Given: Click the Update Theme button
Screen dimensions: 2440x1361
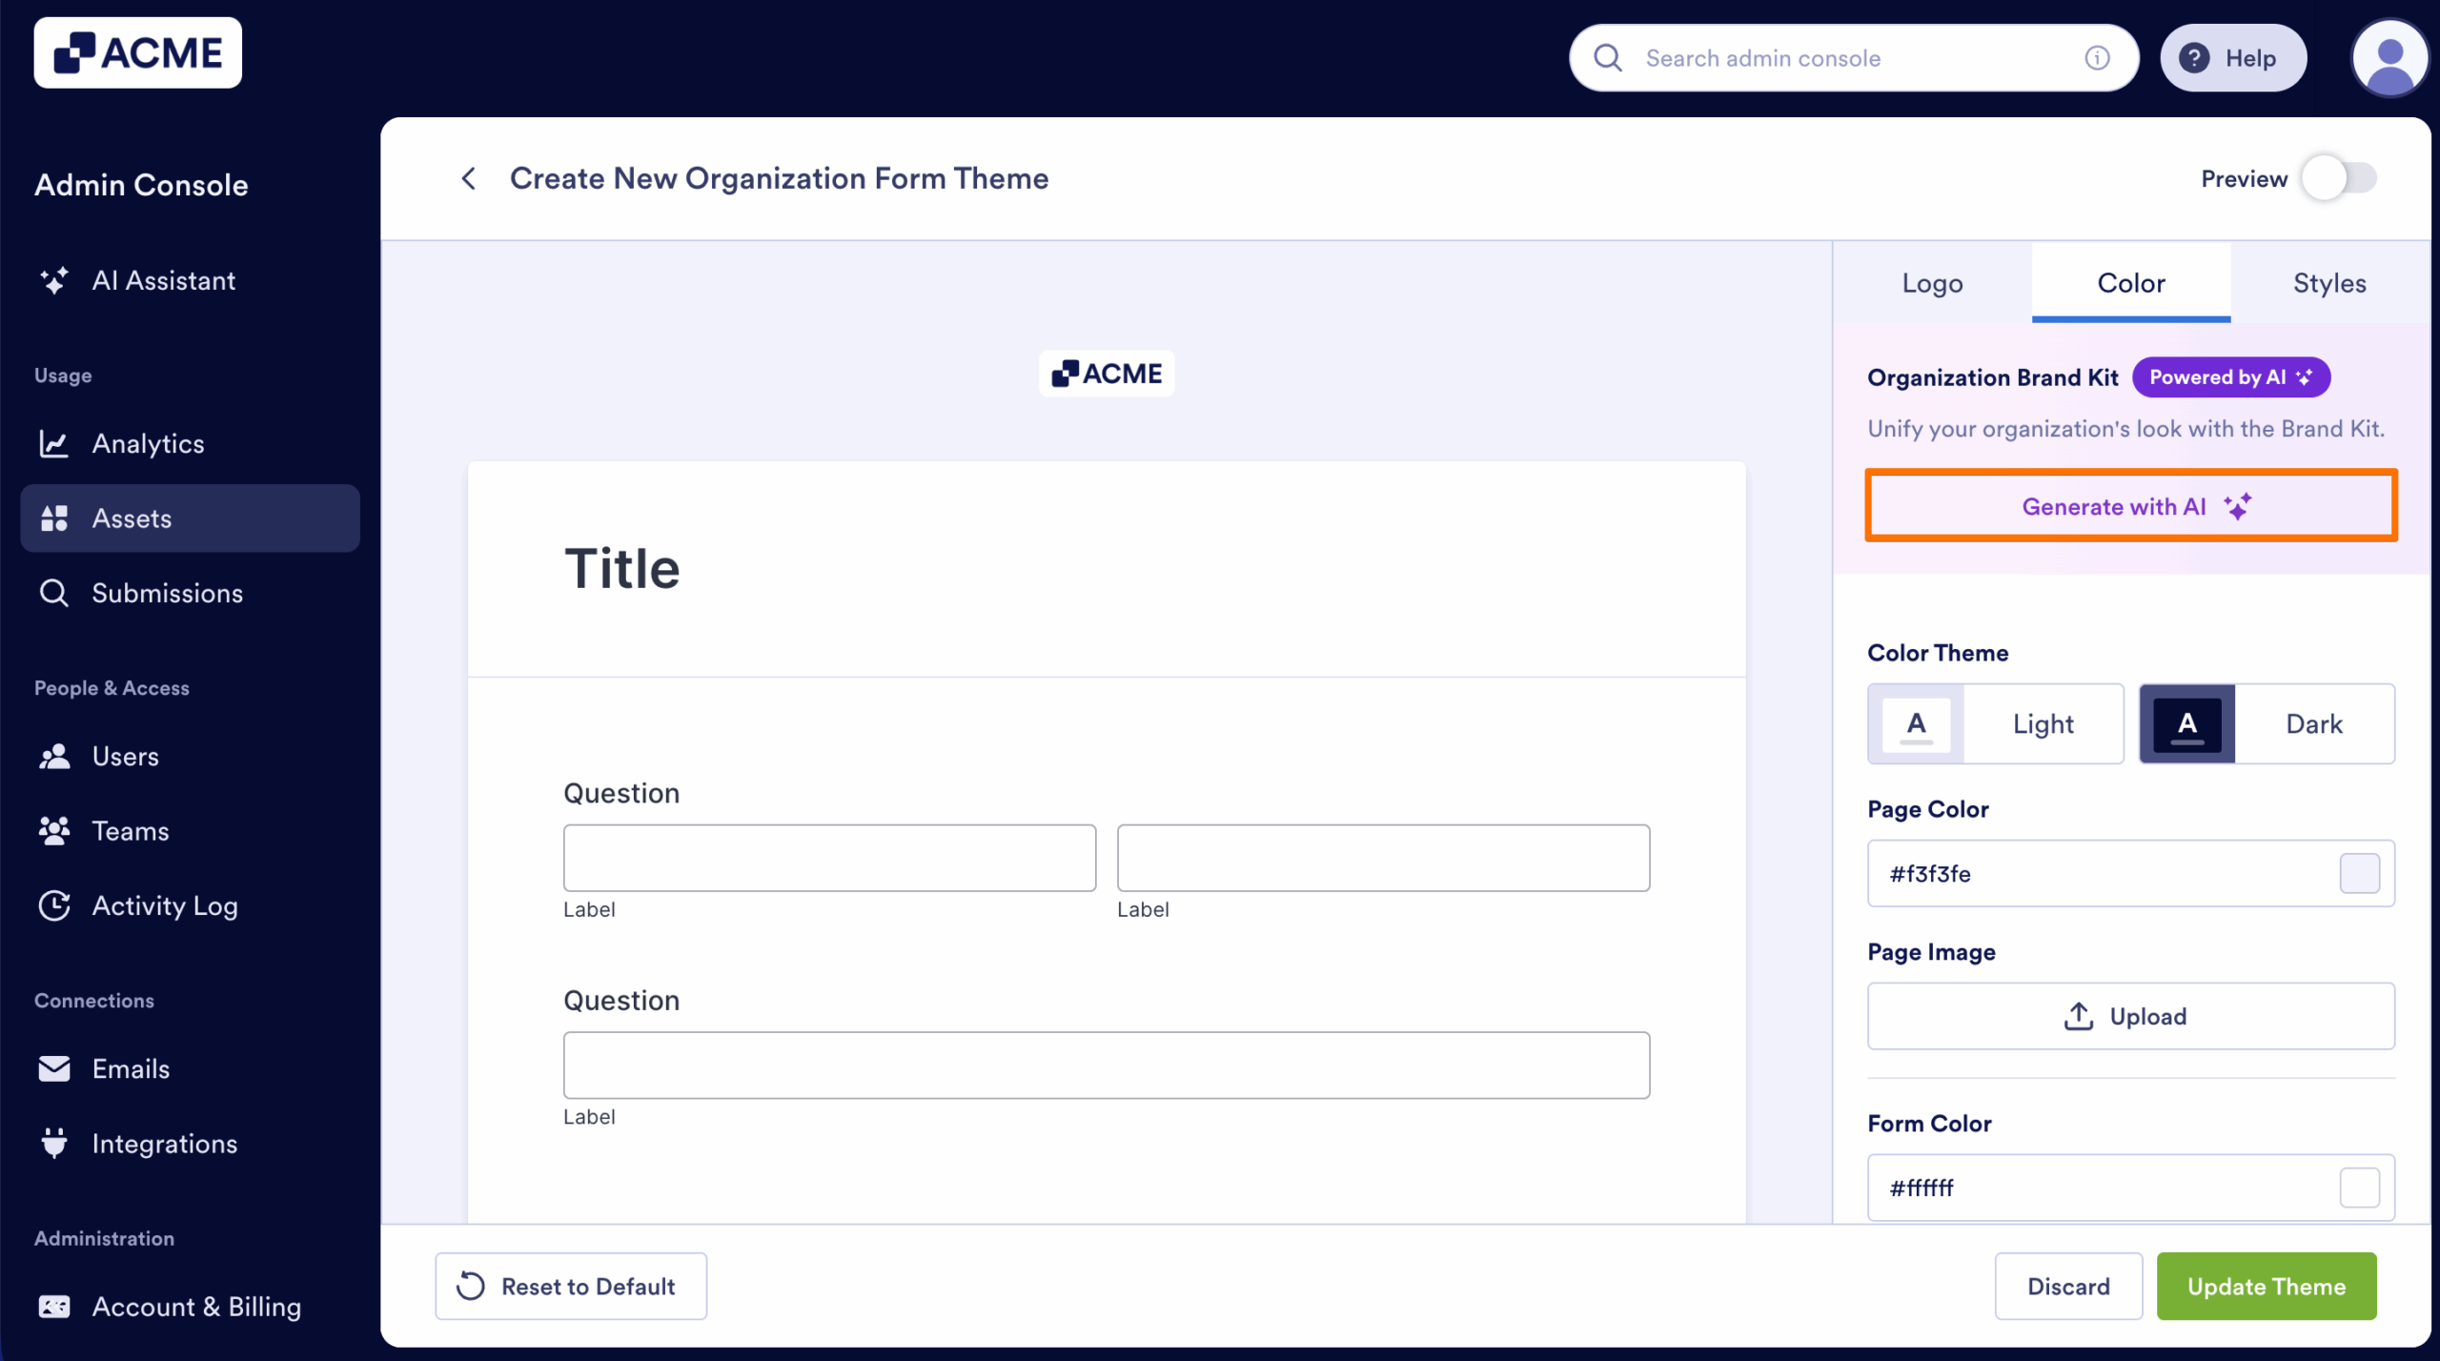Looking at the screenshot, I should [x=2267, y=1286].
